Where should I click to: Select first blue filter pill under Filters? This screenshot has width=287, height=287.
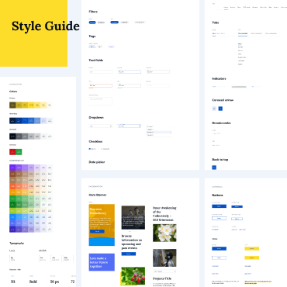(x=92, y=22)
